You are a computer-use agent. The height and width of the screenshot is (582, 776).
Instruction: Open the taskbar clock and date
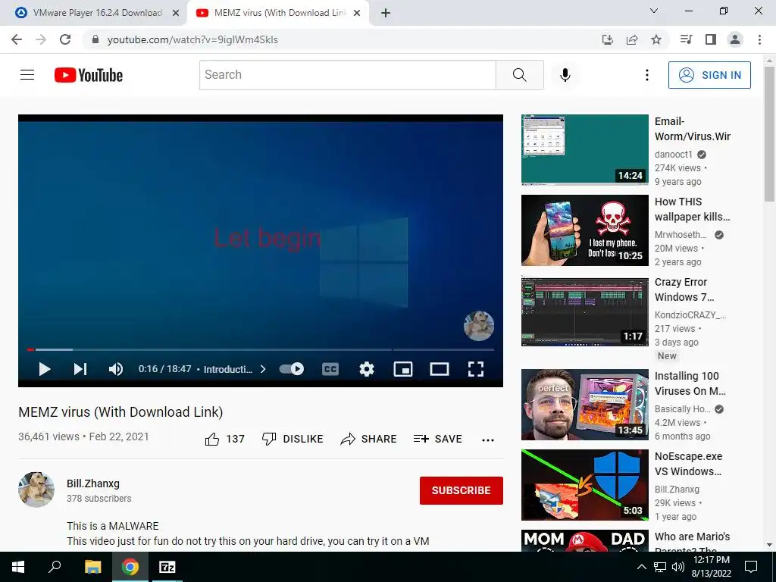point(712,567)
